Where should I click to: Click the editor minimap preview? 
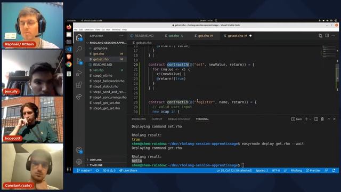tap(329, 51)
